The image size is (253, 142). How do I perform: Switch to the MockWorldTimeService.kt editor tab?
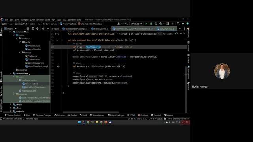pos(133,29)
